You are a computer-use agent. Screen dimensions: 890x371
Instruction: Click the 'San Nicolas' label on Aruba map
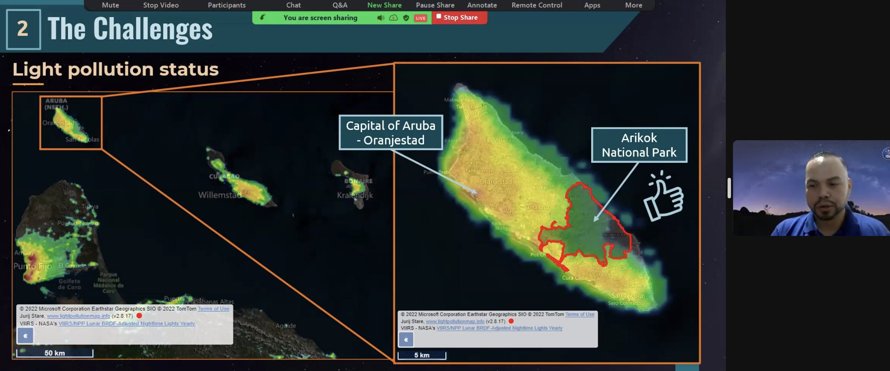pyautogui.click(x=628, y=295)
